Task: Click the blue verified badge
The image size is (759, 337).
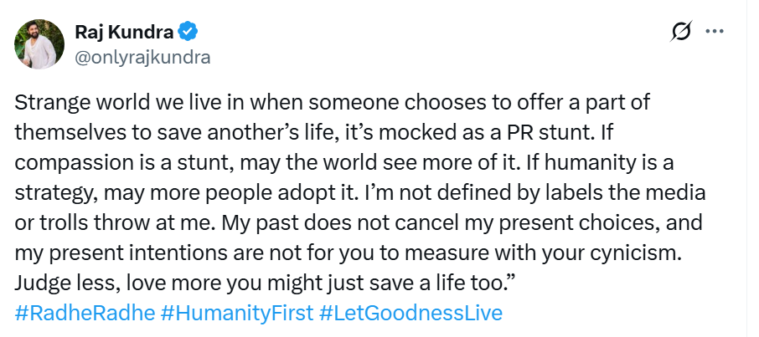Action: coord(189,33)
